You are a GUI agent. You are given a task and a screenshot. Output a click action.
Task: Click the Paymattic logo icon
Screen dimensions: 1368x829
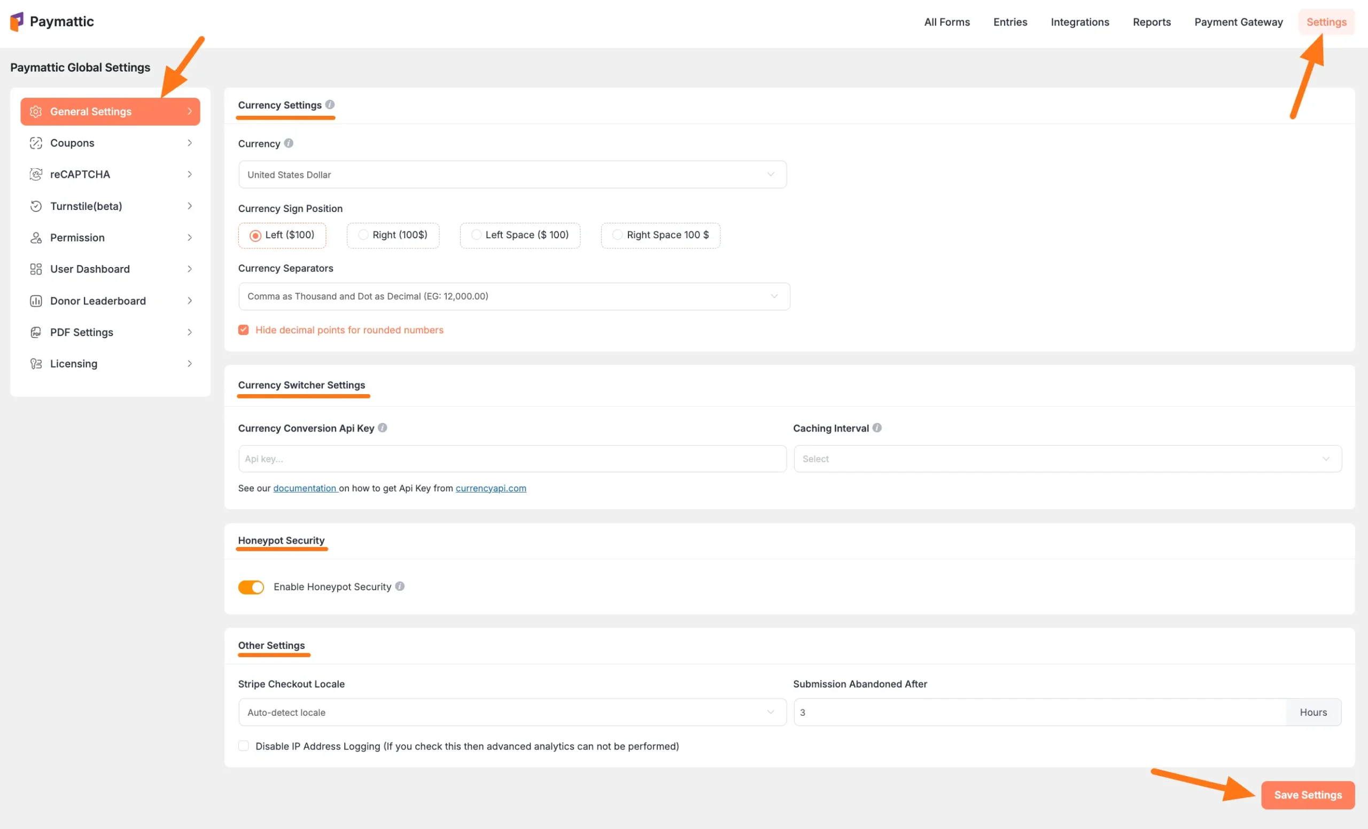point(17,22)
